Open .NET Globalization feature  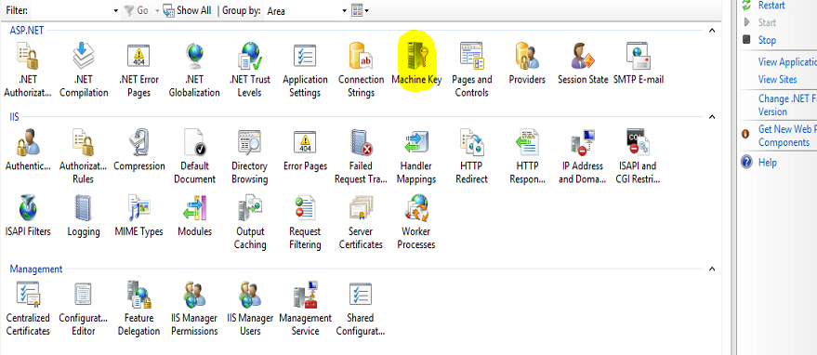(x=194, y=71)
